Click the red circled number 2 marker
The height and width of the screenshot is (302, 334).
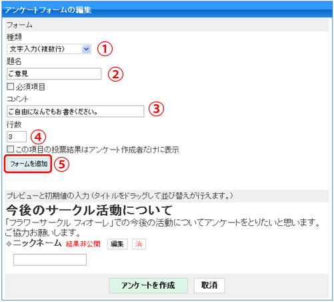pyautogui.click(x=115, y=74)
